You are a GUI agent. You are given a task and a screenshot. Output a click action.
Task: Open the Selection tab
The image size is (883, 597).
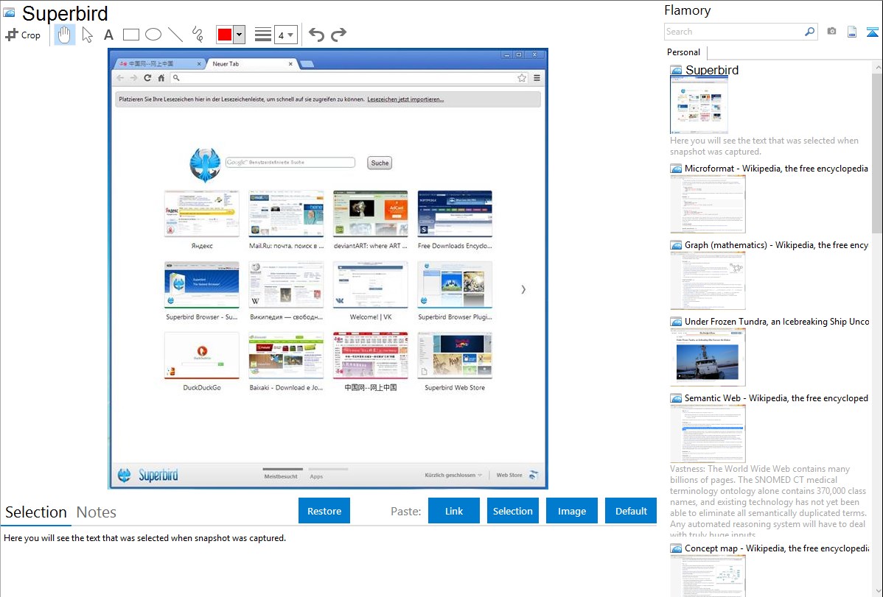[35, 512]
